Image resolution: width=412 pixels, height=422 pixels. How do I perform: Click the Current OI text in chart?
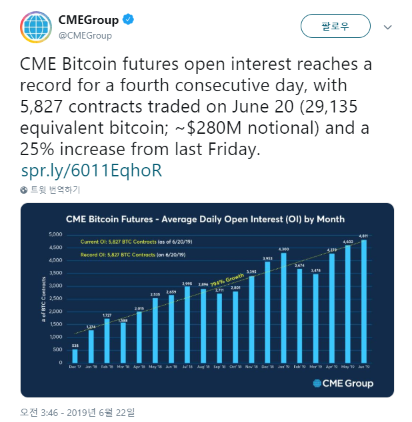136,242
